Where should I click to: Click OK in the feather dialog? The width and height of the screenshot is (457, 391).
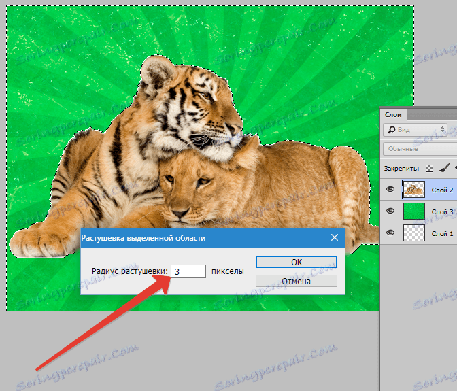tap(296, 262)
